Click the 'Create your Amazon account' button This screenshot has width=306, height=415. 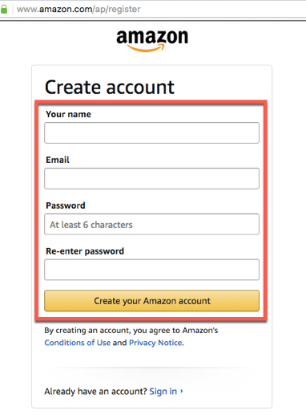click(151, 301)
